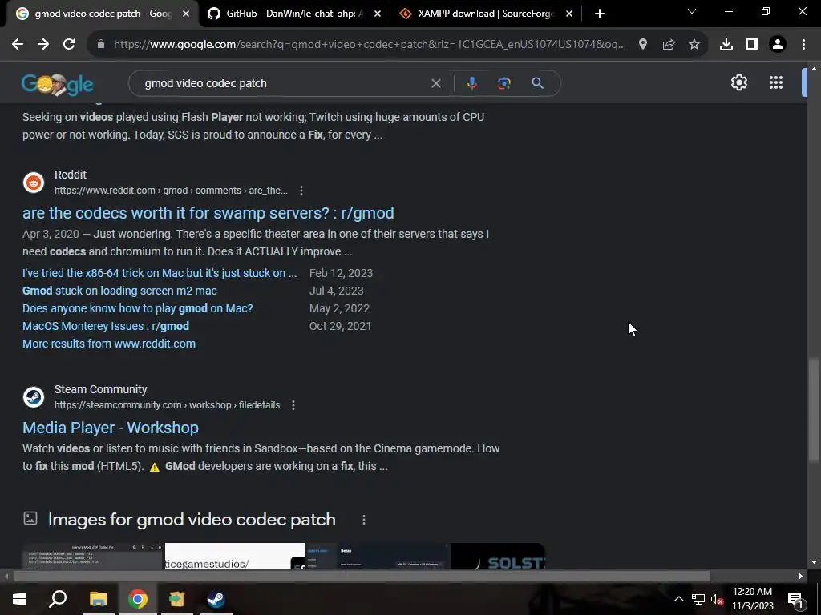Screen dimensions: 821x615
Task: Clear the search box with the X icon
Action: (x=435, y=83)
